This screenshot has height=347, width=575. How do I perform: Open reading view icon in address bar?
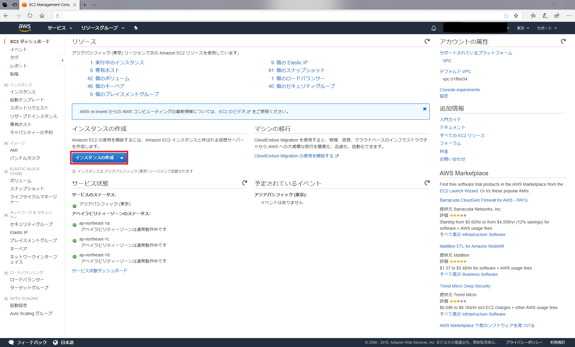[506, 16]
